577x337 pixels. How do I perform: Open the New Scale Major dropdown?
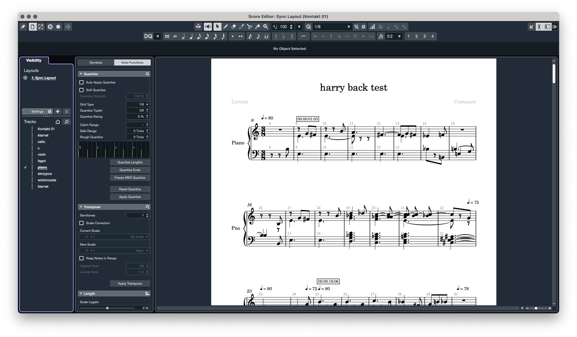(x=122, y=251)
